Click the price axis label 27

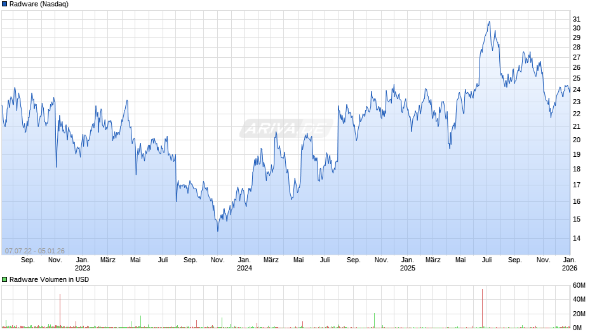pyautogui.click(x=577, y=57)
